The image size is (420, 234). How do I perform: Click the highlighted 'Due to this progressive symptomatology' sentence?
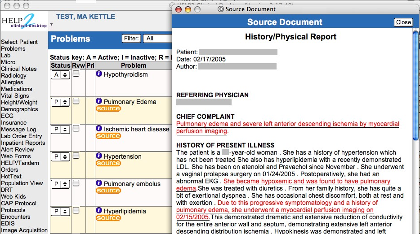[x=277, y=210]
